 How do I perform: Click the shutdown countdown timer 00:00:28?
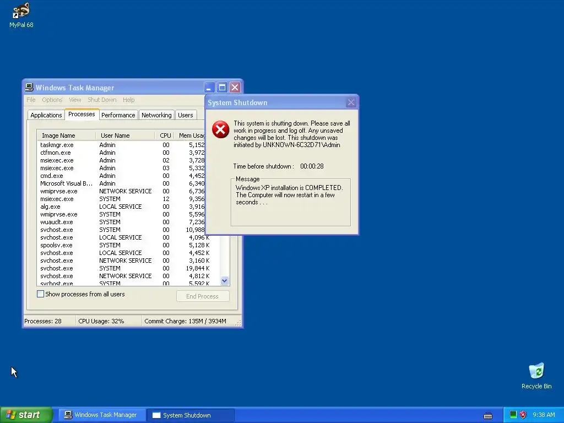pos(312,166)
